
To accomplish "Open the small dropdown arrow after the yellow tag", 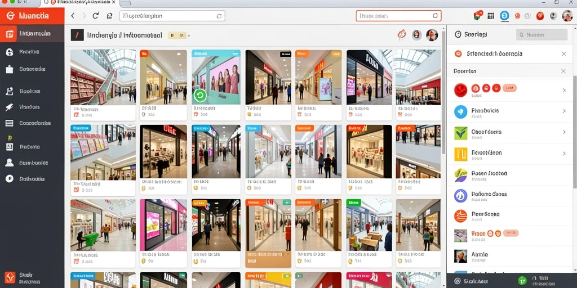I will pyautogui.click(x=189, y=35).
